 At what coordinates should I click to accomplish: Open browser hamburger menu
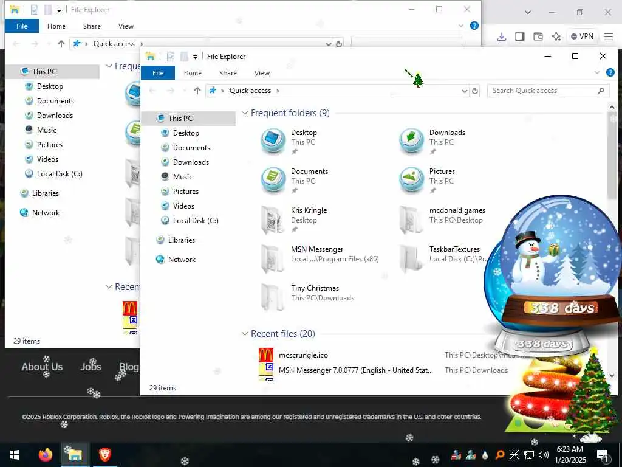coord(609,36)
